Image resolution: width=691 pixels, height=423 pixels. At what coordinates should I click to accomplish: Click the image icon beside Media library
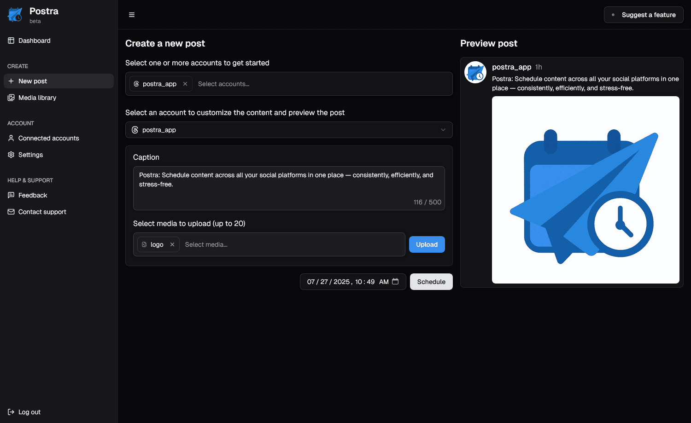[x=11, y=98]
